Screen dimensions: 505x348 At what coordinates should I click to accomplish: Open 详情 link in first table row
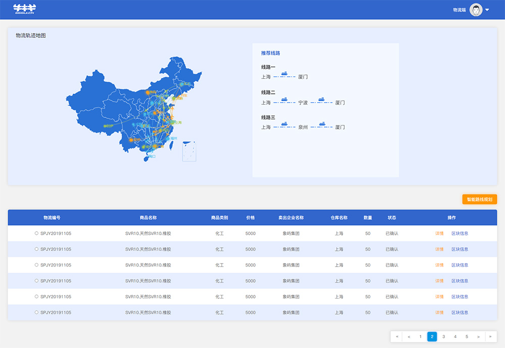(x=439, y=234)
